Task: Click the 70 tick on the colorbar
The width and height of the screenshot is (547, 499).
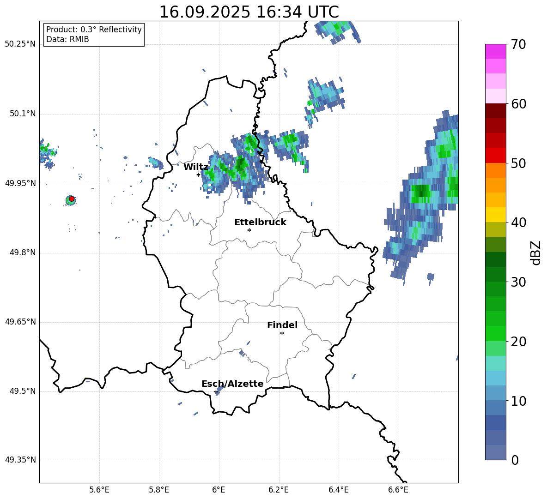Action: click(518, 44)
